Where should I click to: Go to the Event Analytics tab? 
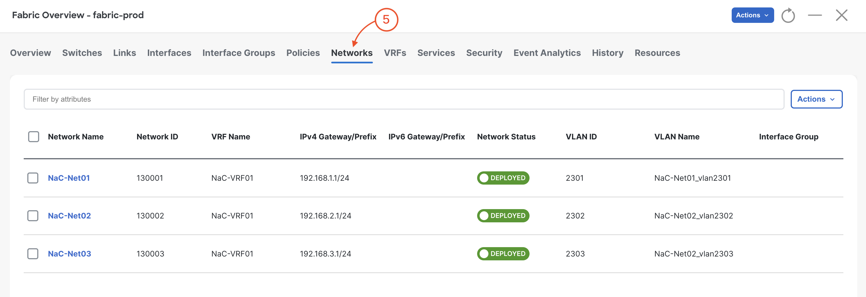(x=547, y=53)
